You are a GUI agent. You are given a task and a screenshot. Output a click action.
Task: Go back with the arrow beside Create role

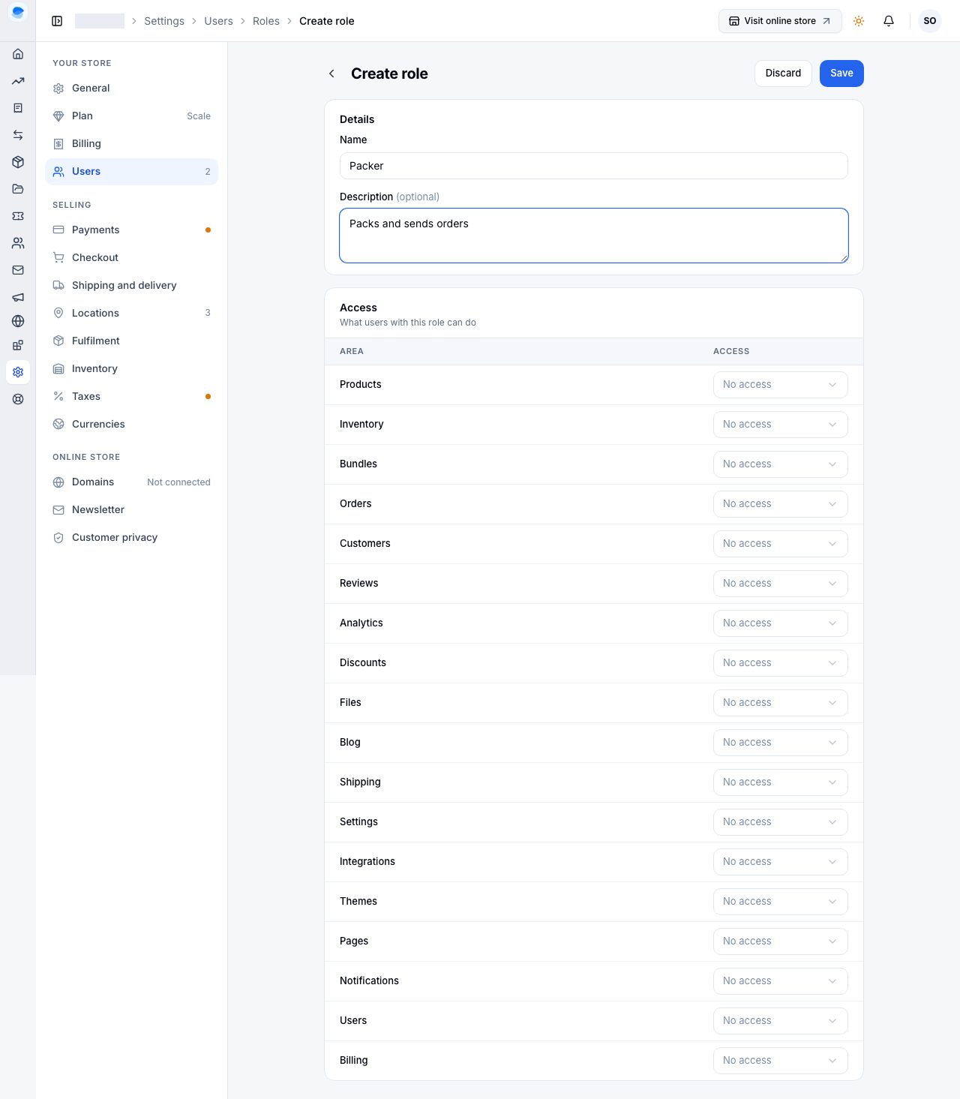tap(331, 74)
